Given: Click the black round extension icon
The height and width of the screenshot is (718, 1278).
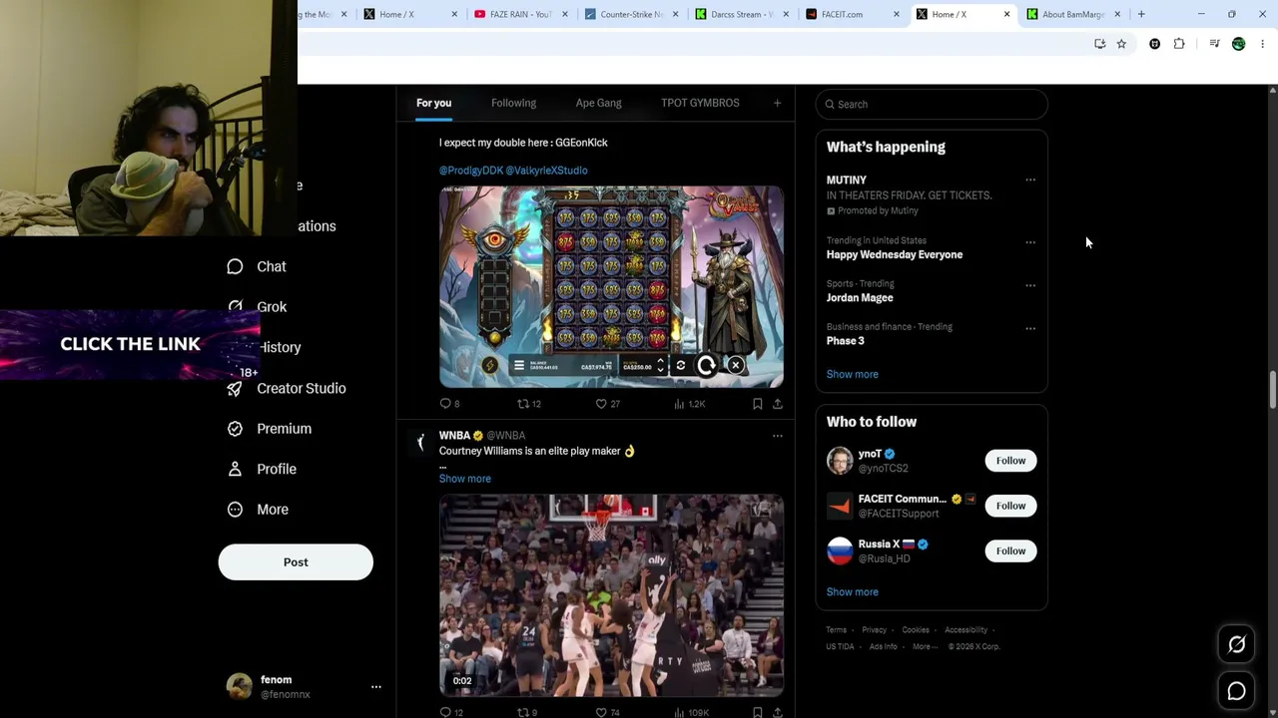Looking at the screenshot, I should tap(1155, 44).
